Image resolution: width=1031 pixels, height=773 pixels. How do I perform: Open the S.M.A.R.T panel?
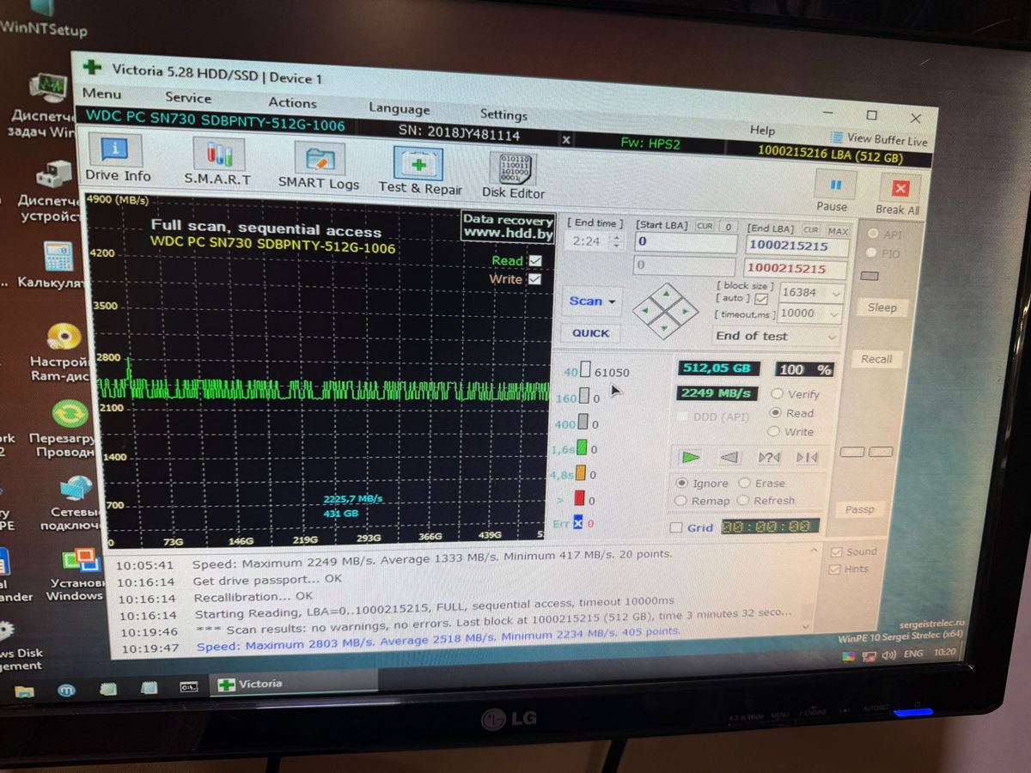(x=217, y=162)
